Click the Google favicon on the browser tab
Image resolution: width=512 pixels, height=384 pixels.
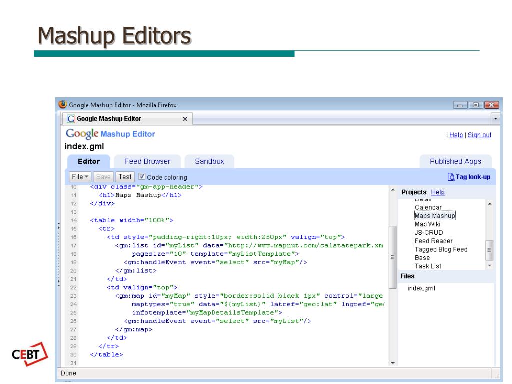point(71,119)
